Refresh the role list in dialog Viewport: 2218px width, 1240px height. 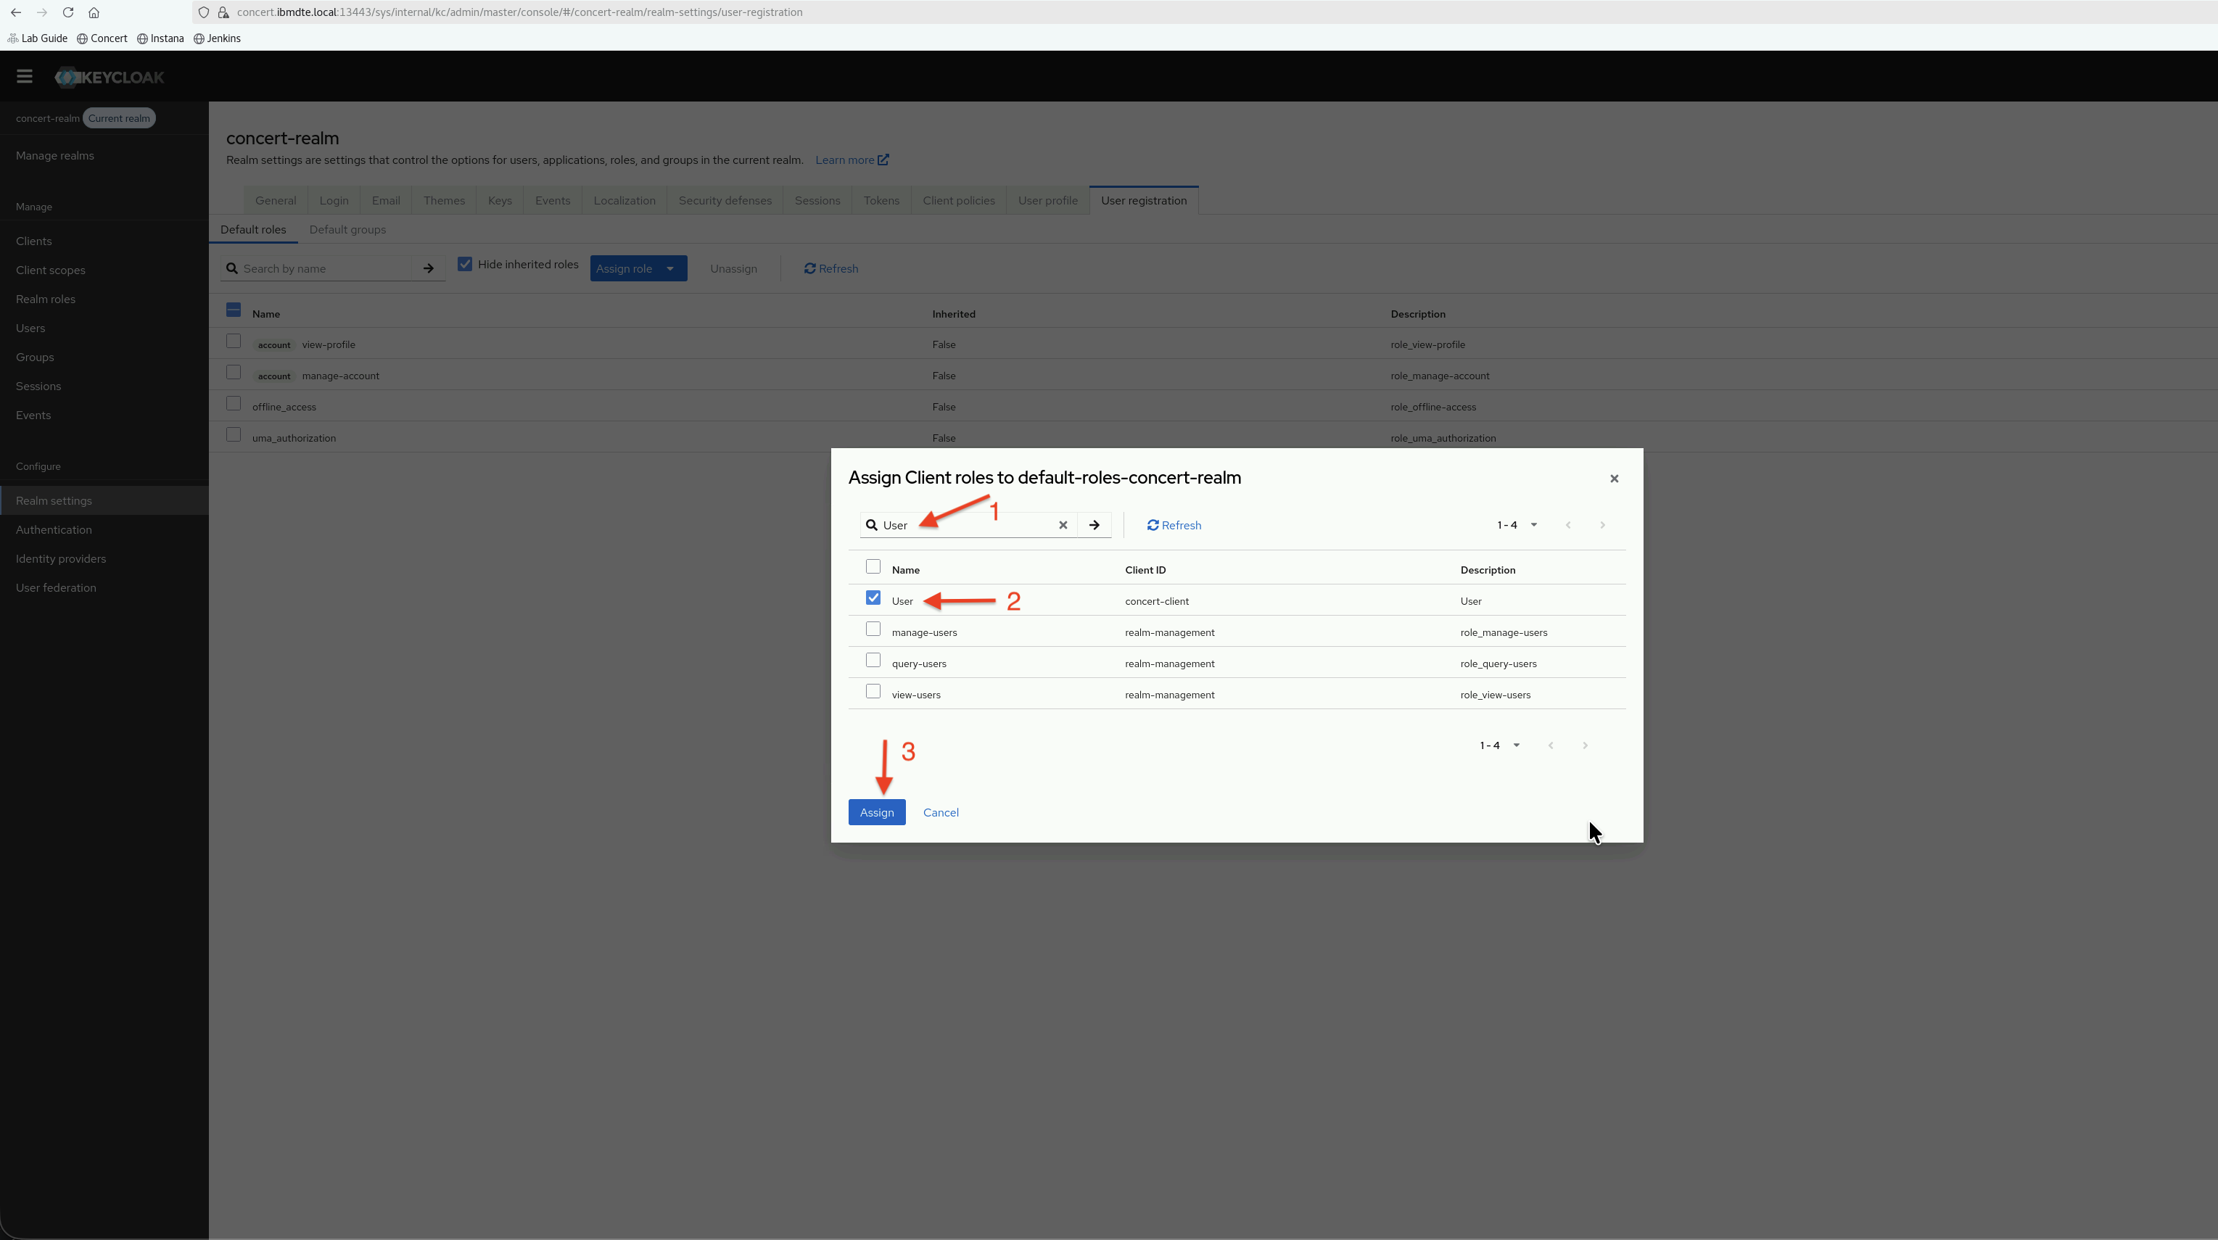pos(1174,525)
